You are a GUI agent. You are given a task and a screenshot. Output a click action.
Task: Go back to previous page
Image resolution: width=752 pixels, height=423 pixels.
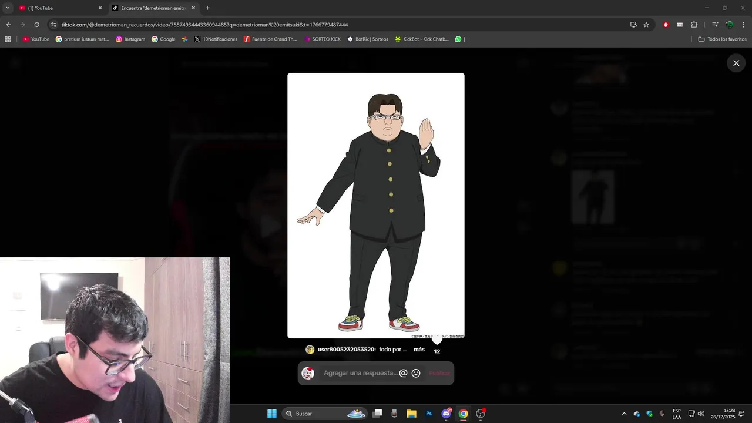(x=8, y=25)
